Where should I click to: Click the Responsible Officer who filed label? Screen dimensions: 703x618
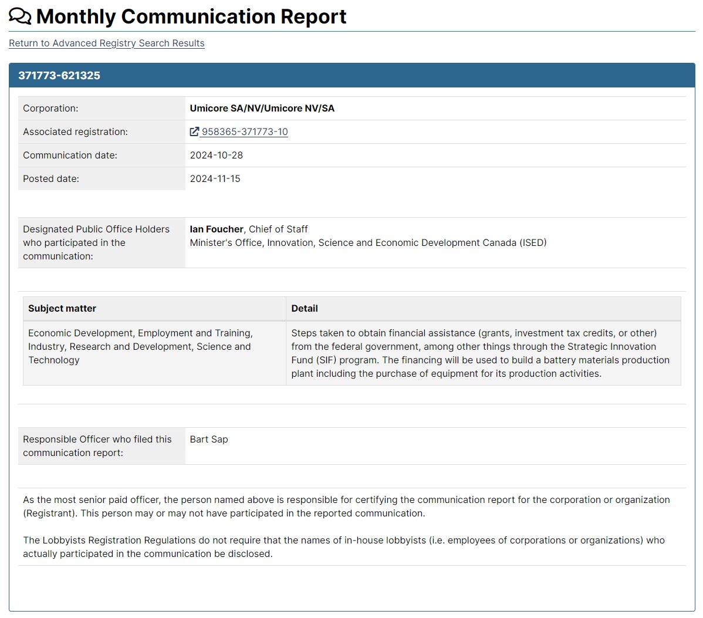[97, 446]
